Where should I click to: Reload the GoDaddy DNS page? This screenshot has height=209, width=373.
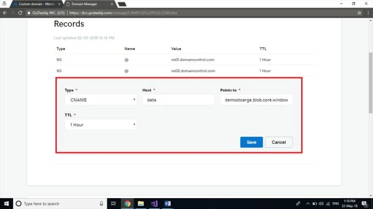(x=20, y=13)
